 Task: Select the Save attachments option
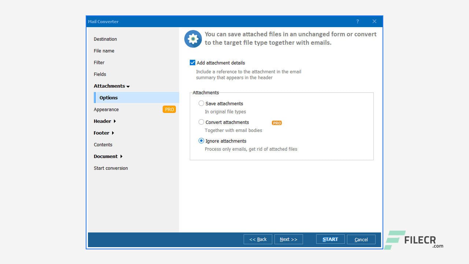[x=201, y=103]
